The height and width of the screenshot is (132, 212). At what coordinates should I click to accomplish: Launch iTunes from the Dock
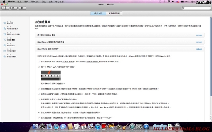[x=98, y=127]
